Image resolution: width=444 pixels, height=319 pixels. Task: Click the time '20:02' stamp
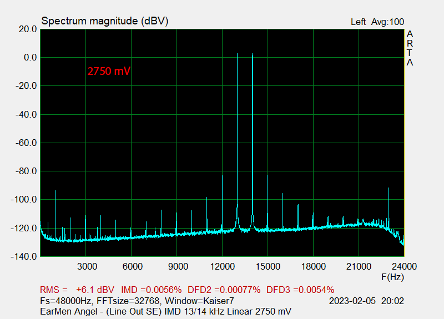[392, 301]
